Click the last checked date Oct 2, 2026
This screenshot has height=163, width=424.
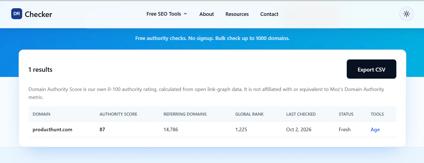[x=299, y=130]
